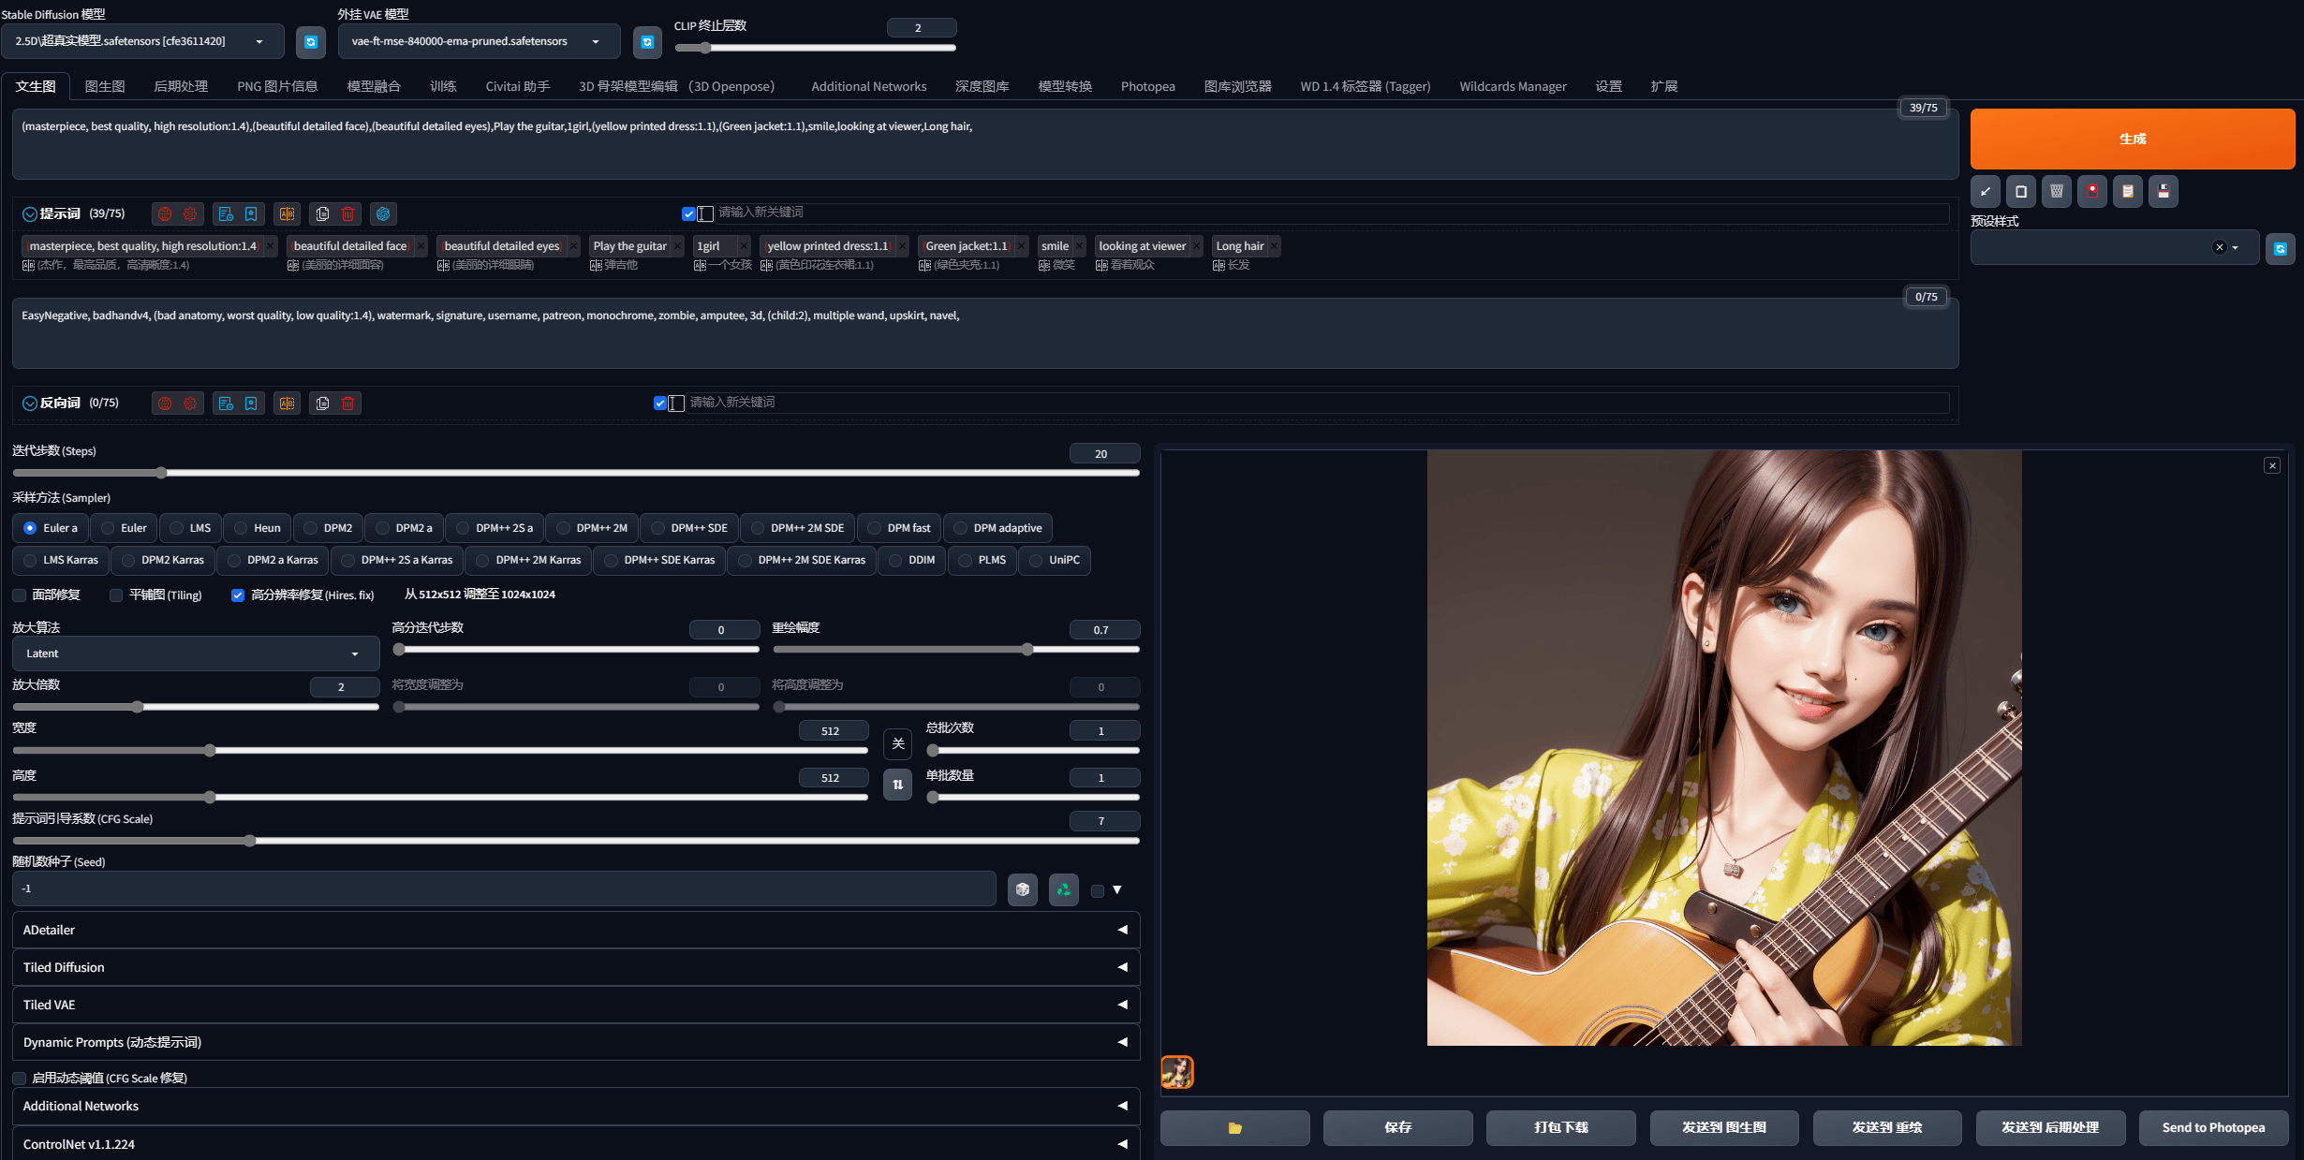
Task: Open the output folder icon button
Action: pos(1235,1128)
